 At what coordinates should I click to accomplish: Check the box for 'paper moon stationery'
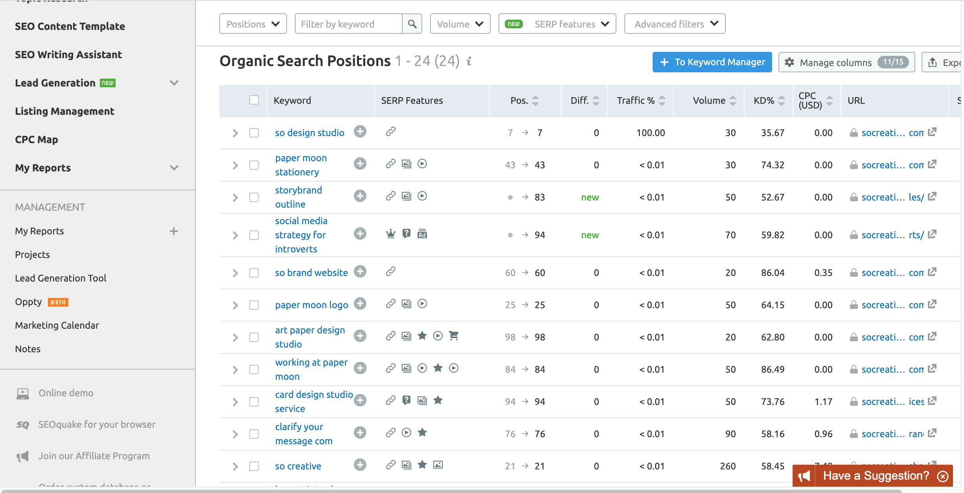click(x=254, y=165)
